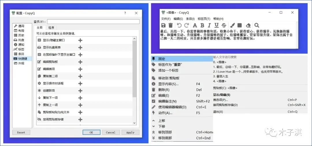Screen dimensions: 312x146
Task: Choose 固定 in the context menu
Action: tap(182, 59)
